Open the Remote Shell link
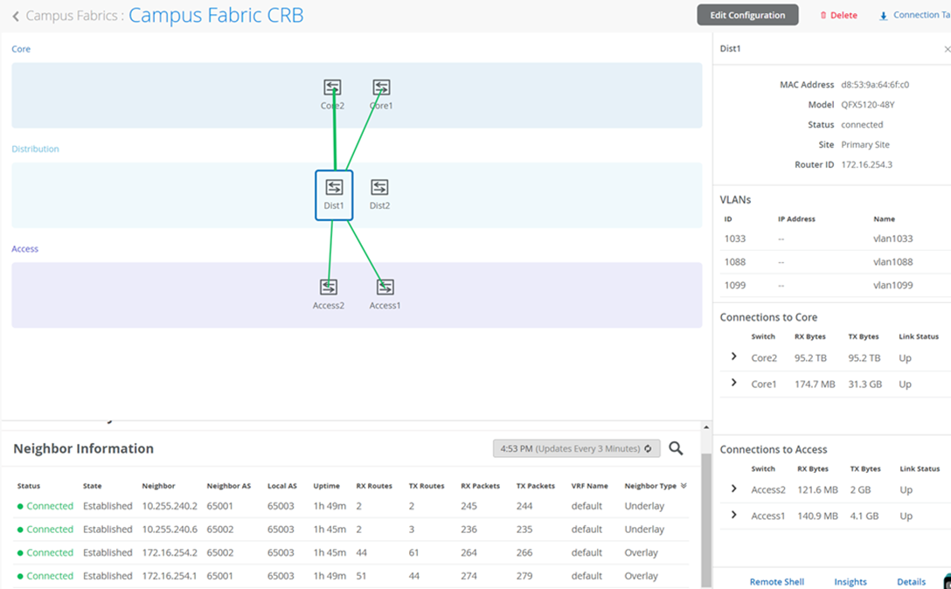Screen dimensions: 951x589 [776, 581]
